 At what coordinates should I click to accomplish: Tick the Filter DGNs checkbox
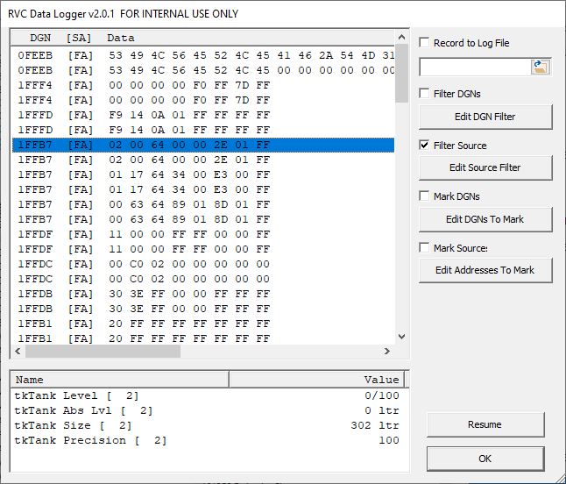click(424, 94)
